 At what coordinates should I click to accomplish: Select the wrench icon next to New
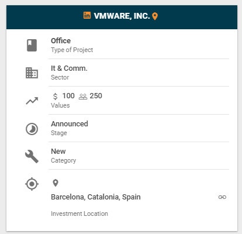32,156
